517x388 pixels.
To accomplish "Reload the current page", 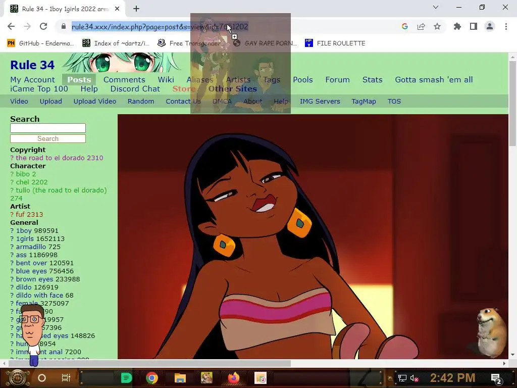I will (43, 26).
